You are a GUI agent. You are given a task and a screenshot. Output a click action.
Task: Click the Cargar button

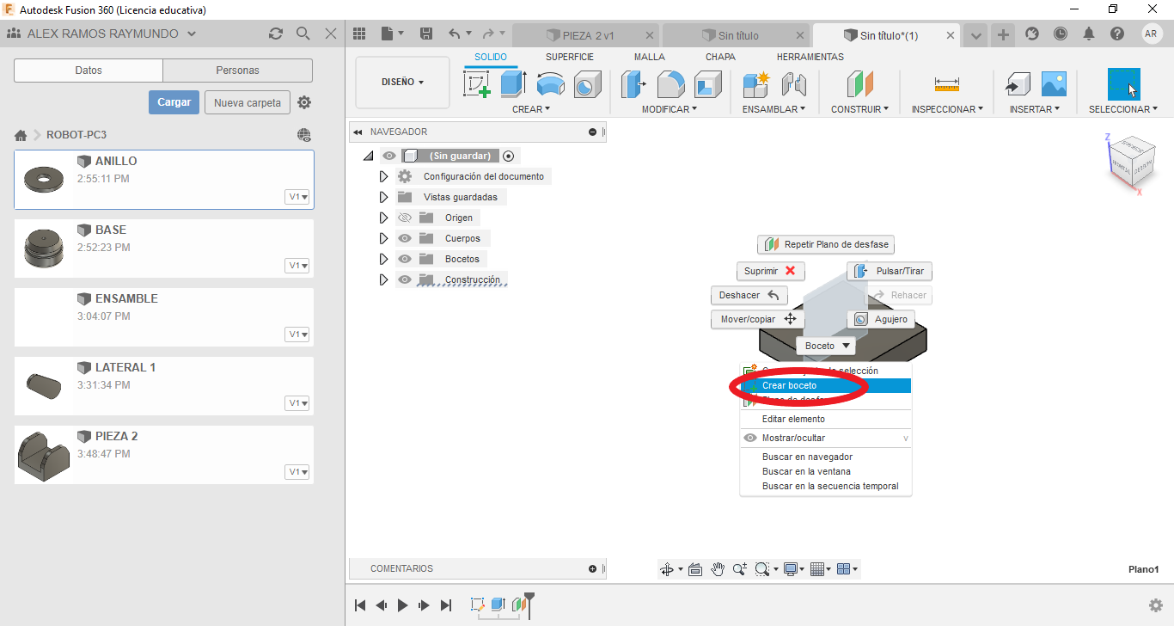click(x=174, y=102)
